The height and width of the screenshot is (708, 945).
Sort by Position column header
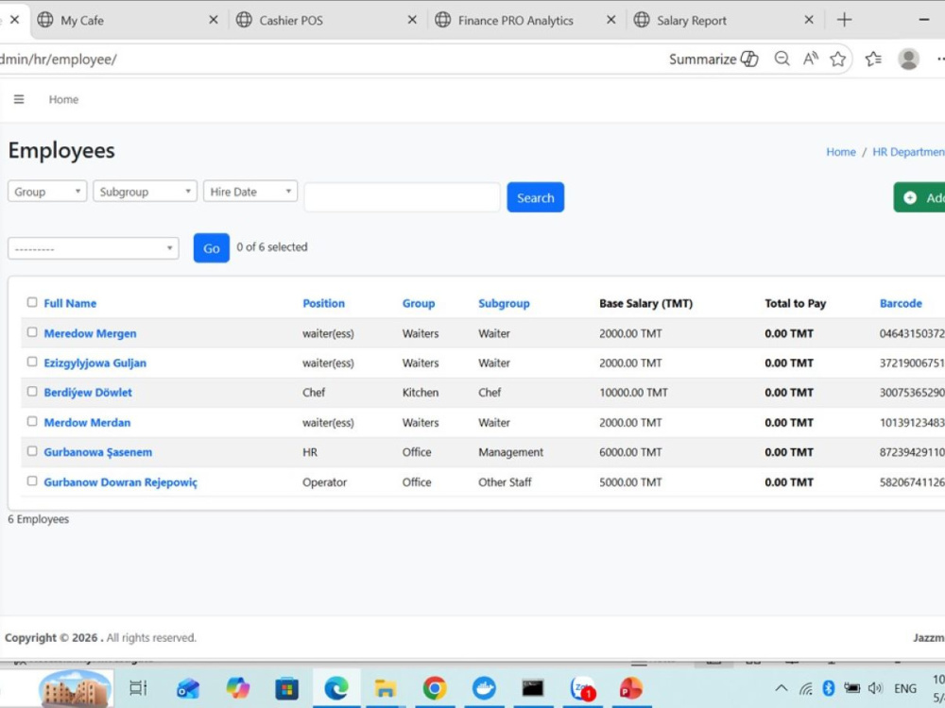click(x=323, y=303)
